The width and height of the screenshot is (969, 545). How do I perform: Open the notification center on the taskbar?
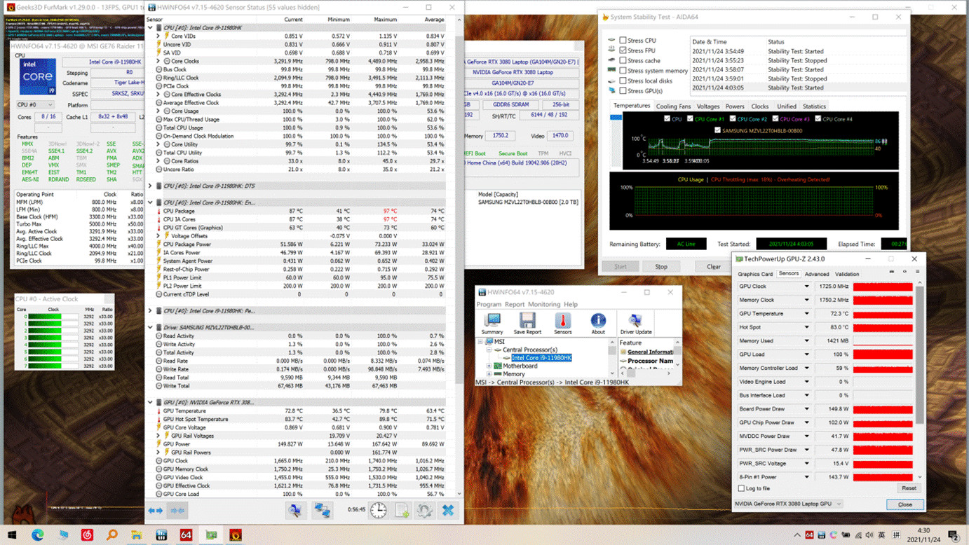(x=954, y=535)
